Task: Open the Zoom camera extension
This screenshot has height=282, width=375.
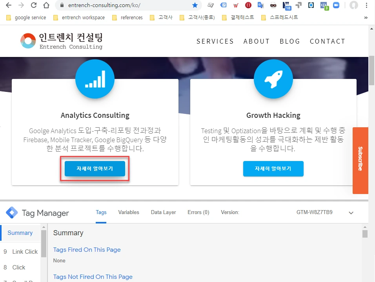Action: click(336, 5)
